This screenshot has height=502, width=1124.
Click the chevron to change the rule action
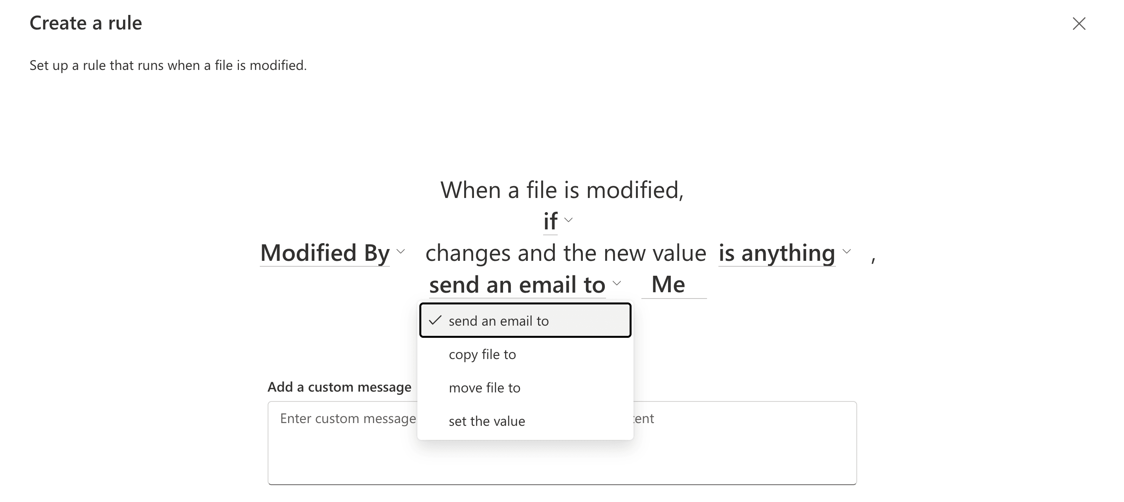tap(617, 283)
